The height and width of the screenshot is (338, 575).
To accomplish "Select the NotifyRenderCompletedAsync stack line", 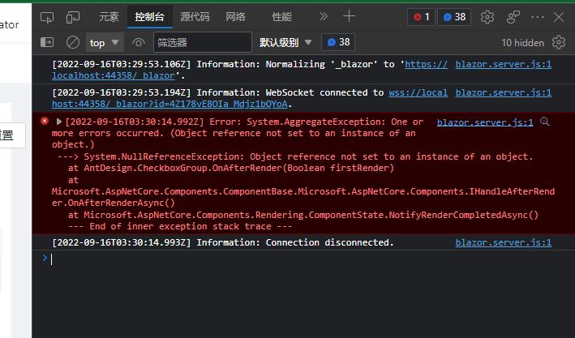I will coord(303,215).
